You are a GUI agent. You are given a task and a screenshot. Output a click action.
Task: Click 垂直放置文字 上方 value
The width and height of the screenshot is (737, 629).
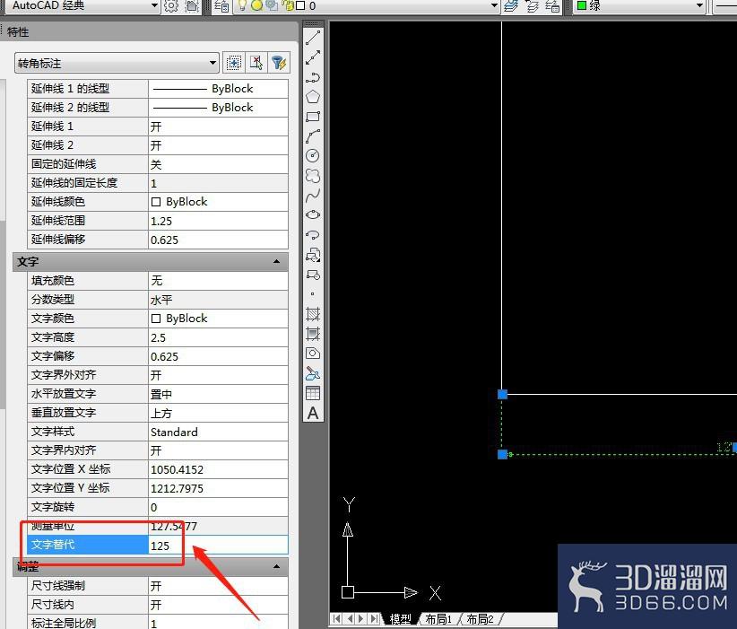[x=218, y=413]
